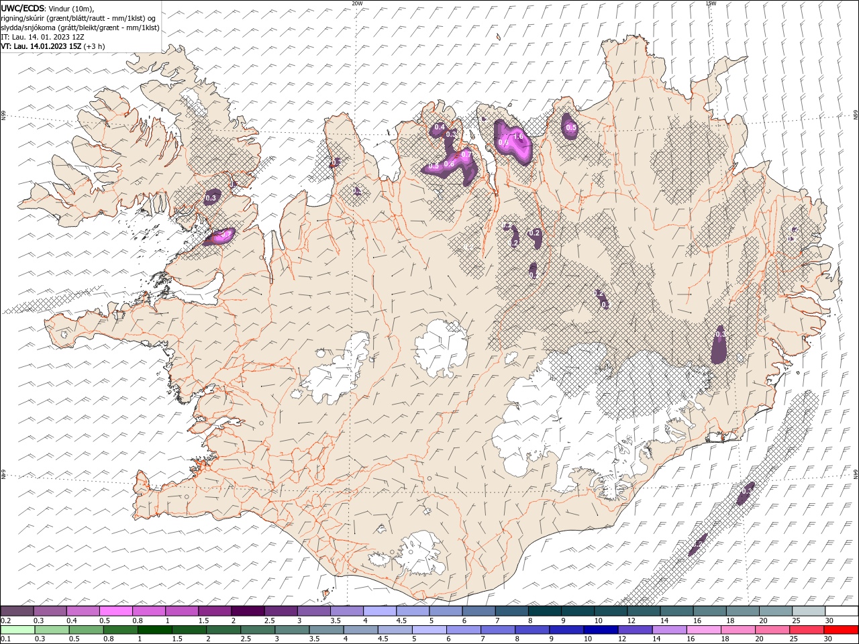Click the white 30 snow legend swatch

pos(842,611)
